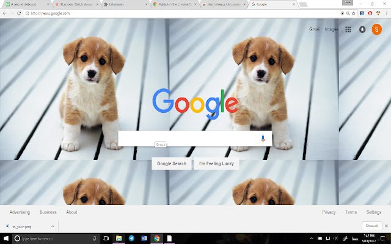This screenshot has width=391, height=244.
Task: Open File Explorer from the taskbar
Action: pyautogui.click(x=119, y=239)
